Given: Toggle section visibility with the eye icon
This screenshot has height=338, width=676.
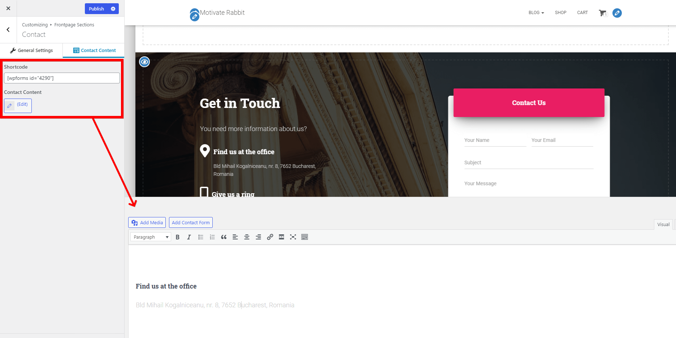Looking at the screenshot, I should pos(144,62).
